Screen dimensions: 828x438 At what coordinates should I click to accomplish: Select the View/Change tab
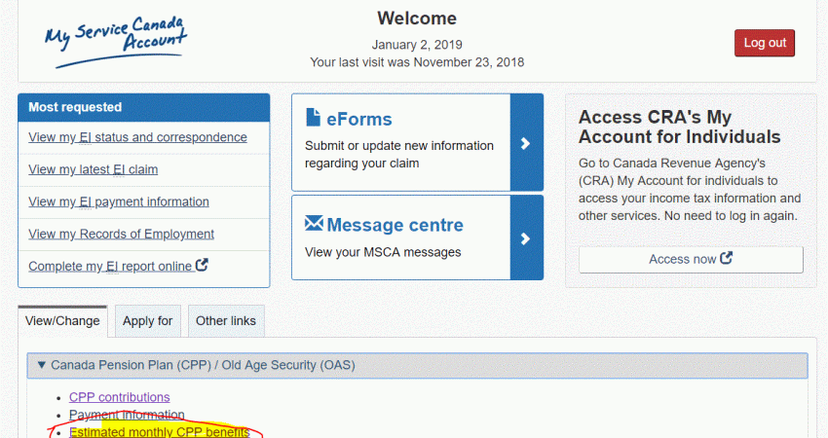[x=62, y=321]
